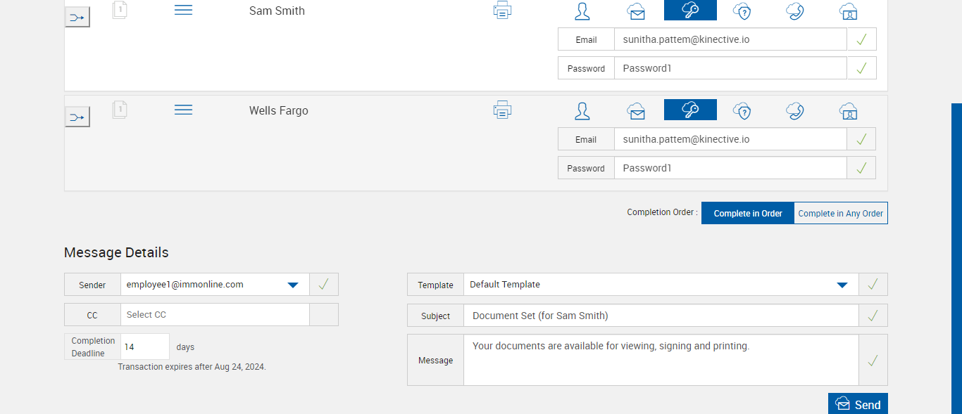The height and width of the screenshot is (414, 962).
Task: Select cloud email delivery icon for Wells Fargo
Action: (x=637, y=110)
